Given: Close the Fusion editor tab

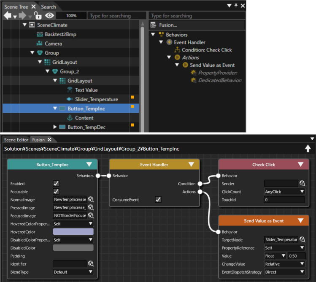Looking at the screenshot, I should pyautogui.click(x=49, y=140).
